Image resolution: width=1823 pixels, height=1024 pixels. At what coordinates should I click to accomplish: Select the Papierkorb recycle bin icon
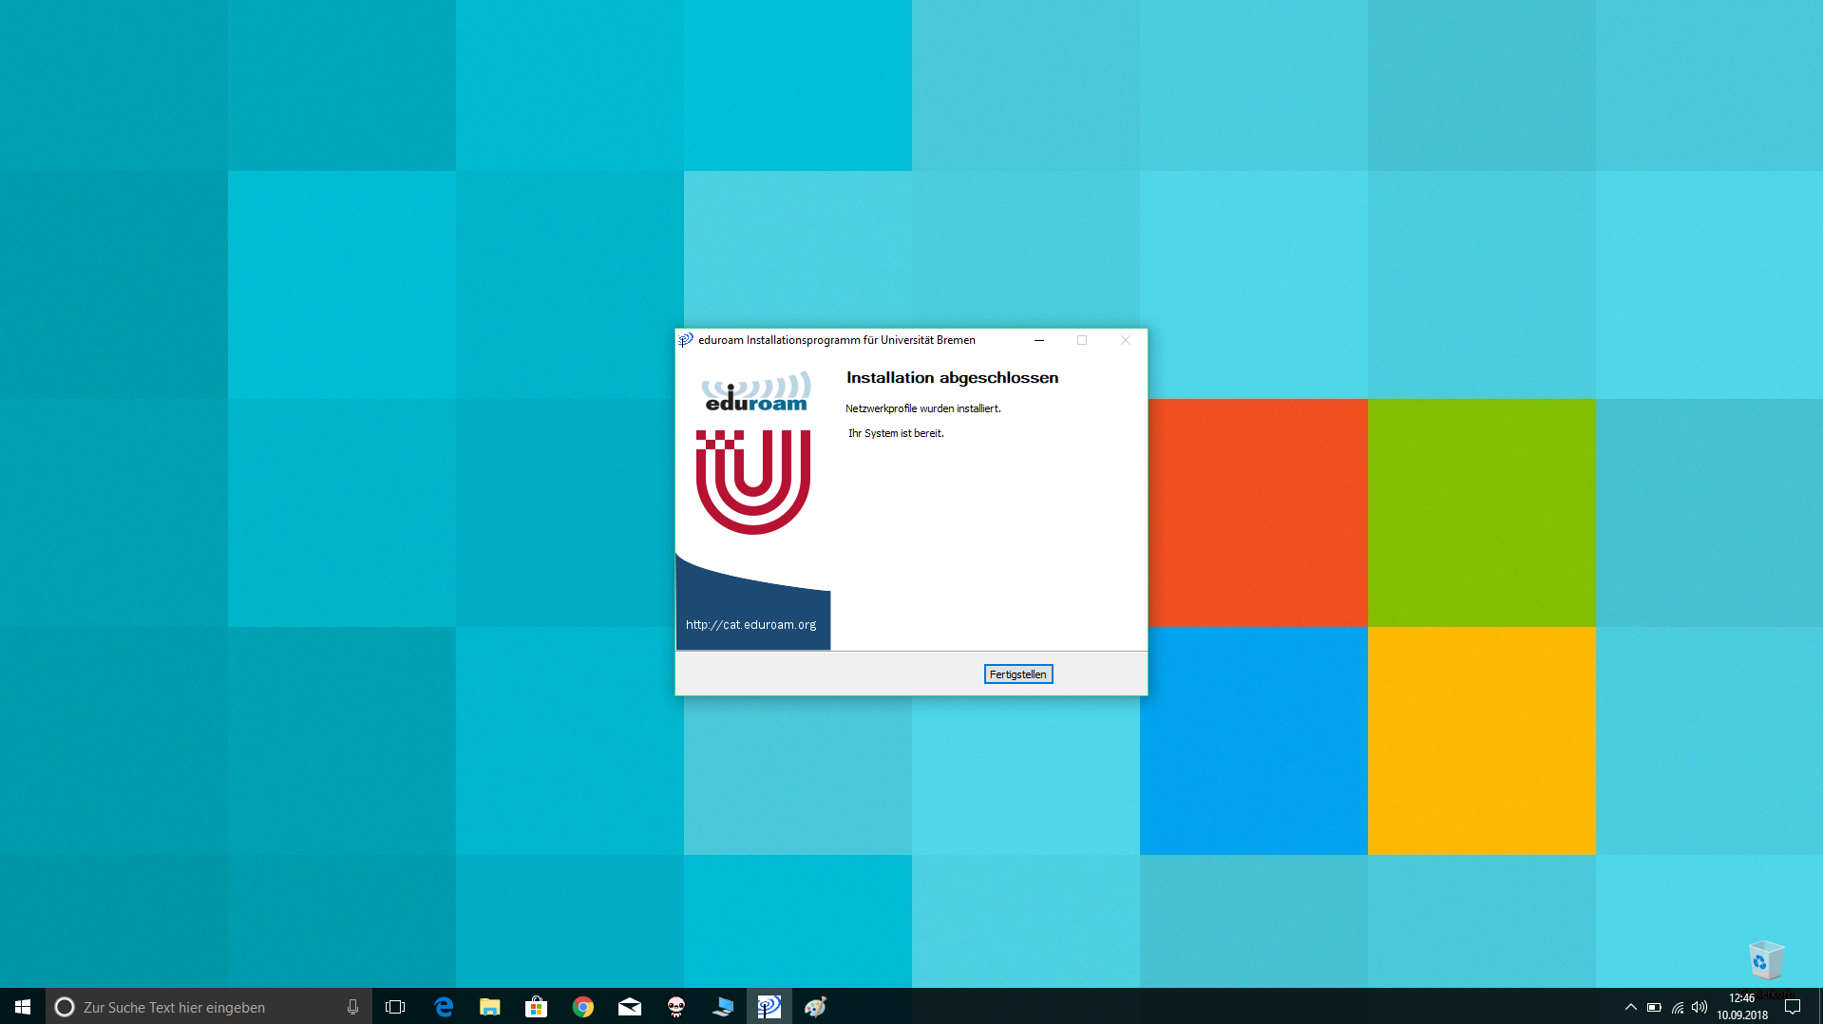1766,961
